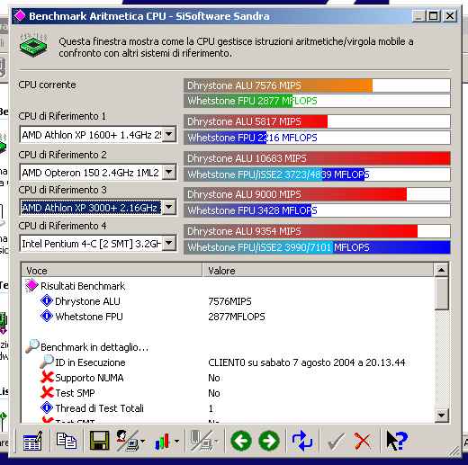Image resolution: width=468 pixels, height=465 pixels.
Task: Go forward with green right arrow
Action: pyautogui.click(x=269, y=441)
